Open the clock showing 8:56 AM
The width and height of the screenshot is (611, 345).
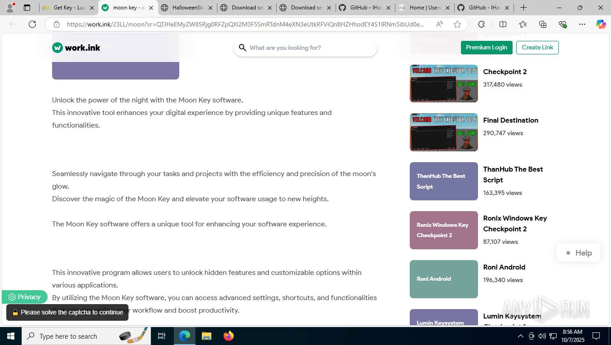572,336
